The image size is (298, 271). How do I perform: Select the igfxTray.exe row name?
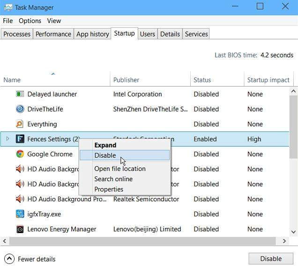tap(44, 214)
